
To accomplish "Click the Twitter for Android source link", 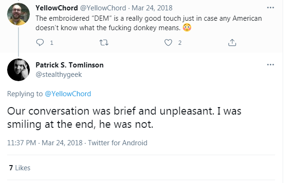I will 117,143.
